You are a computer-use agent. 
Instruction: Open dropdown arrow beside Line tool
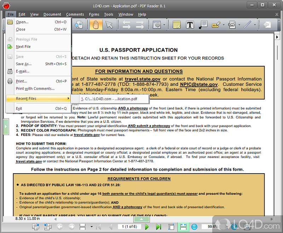255,25
